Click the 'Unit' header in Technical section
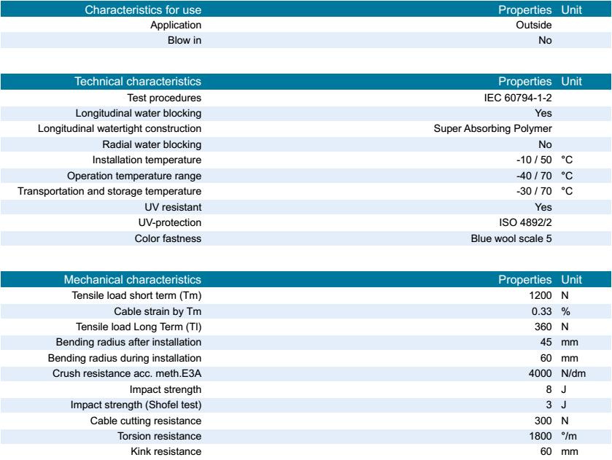The height and width of the screenshot is (460, 612). click(571, 81)
